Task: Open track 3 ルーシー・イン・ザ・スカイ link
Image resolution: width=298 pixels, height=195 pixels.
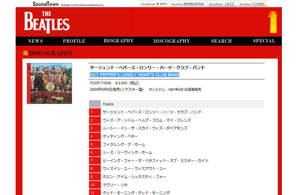Action: pyautogui.click(x=145, y=128)
